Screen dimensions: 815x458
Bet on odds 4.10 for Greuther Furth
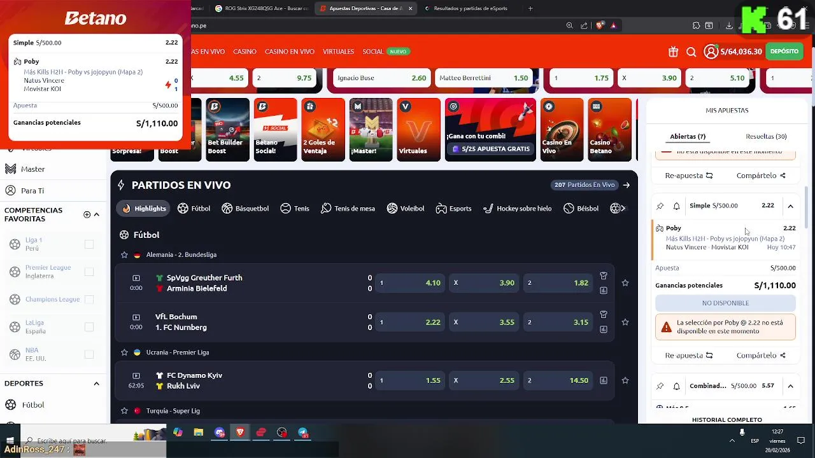click(409, 283)
